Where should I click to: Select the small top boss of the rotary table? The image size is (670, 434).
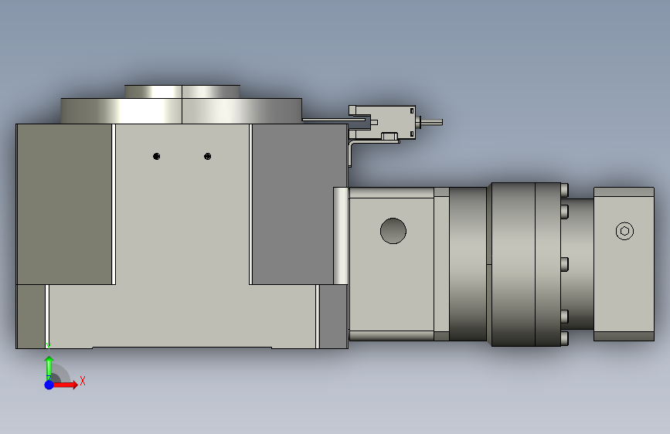[x=182, y=91]
